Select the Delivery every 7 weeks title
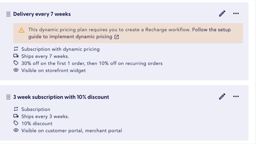The image size is (256, 144). coord(42,14)
